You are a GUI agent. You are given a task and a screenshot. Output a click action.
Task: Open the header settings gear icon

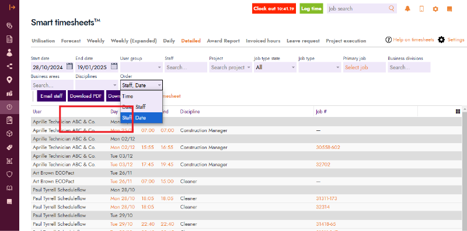point(435,9)
